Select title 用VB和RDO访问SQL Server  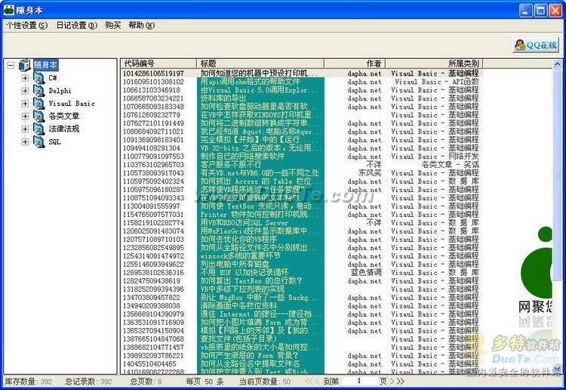coord(244,223)
